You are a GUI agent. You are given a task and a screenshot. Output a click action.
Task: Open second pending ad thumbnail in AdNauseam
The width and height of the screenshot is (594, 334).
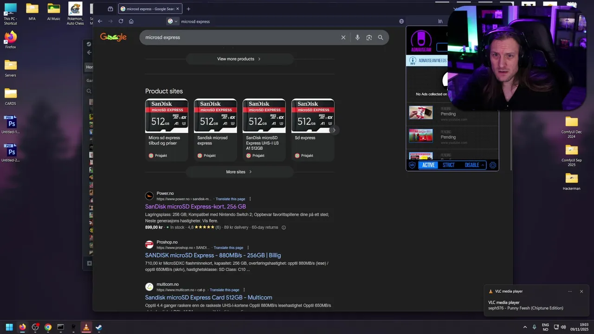click(420, 135)
